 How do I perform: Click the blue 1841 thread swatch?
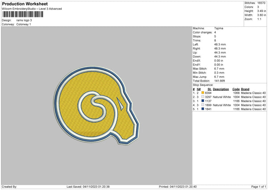point(203,108)
